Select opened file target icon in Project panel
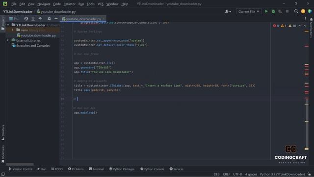This screenshot has width=314, height=177. tap(26, 19)
